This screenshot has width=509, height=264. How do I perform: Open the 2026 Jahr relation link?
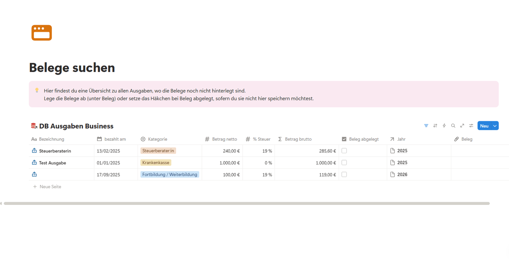(x=402, y=174)
